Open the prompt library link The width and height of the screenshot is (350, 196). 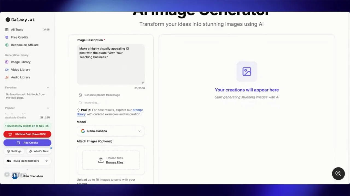point(138,110)
